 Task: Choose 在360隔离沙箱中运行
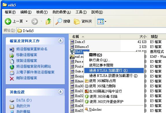click(x=114, y=91)
